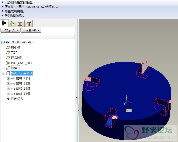This screenshot has width=178, height=142.
Task: Select the 旋转 1 [1] pattern member
Action: pos(23,78)
